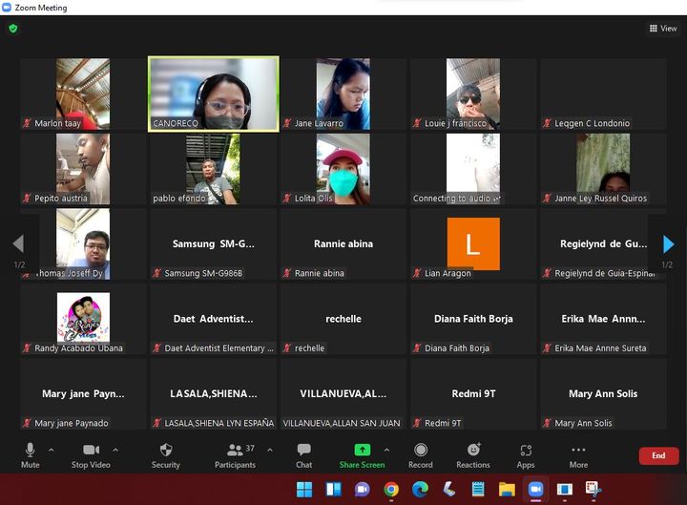Stop Video camera toggle
Viewport: 687px width, 505px height.
(x=93, y=454)
